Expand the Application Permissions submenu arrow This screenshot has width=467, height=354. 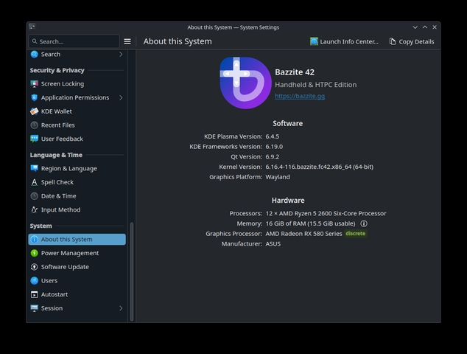tap(121, 97)
